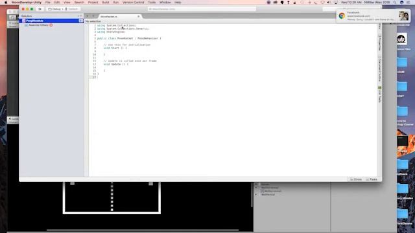Open the Errors pad button
The width and height of the screenshot is (415, 233).
[356, 179]
